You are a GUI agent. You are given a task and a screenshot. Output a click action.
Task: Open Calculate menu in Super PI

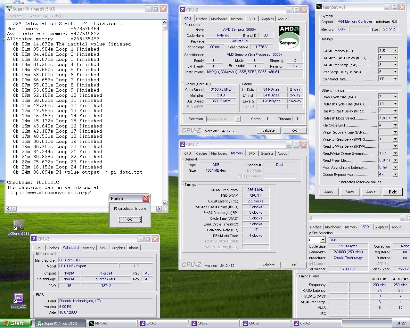coord(17,16)
